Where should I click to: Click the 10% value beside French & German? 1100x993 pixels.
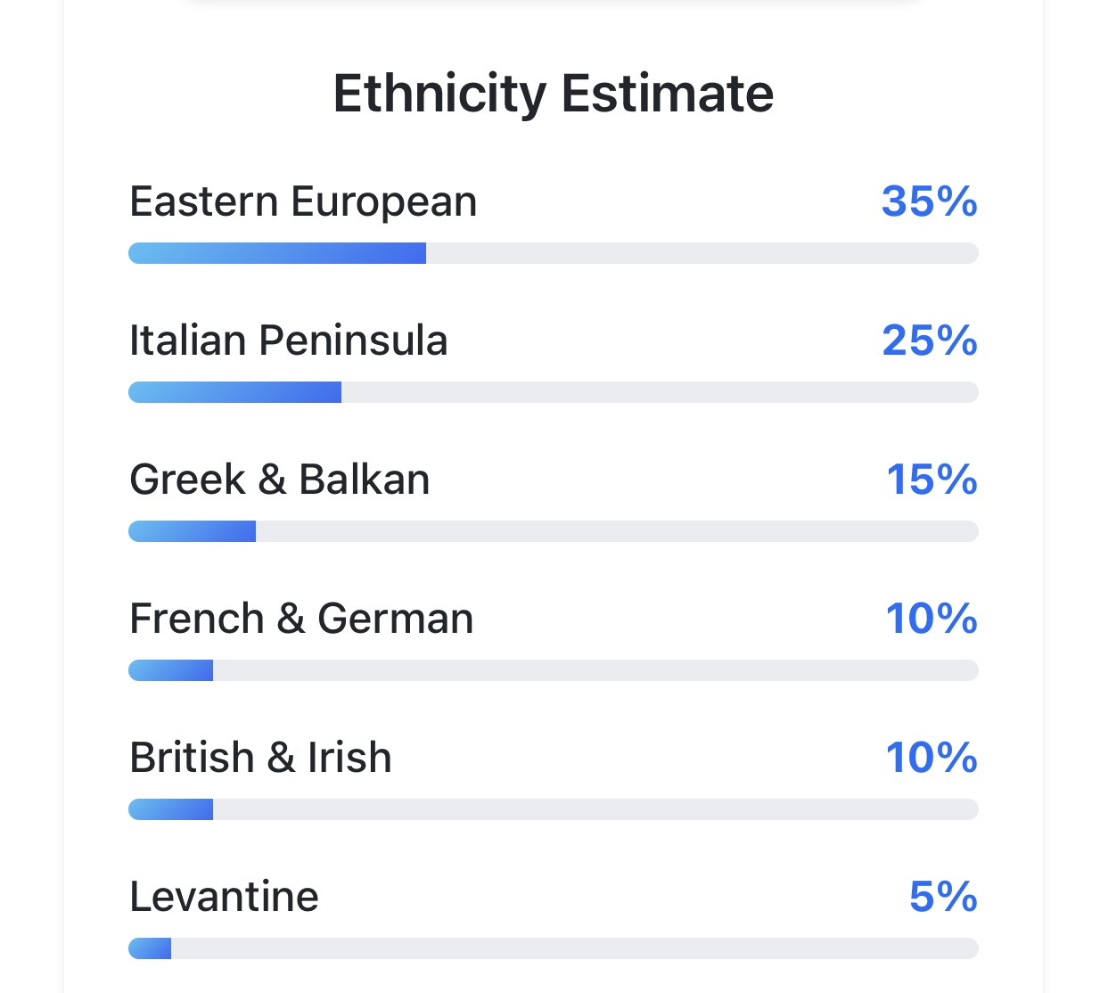(x=931, y=619)
